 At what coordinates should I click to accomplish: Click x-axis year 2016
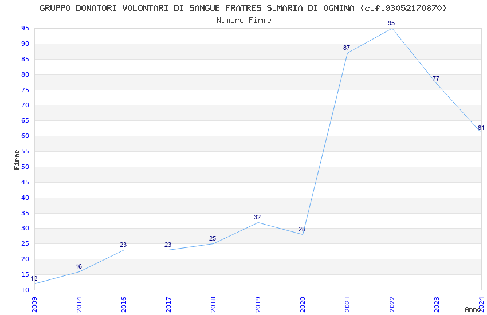tap(124, 305)
